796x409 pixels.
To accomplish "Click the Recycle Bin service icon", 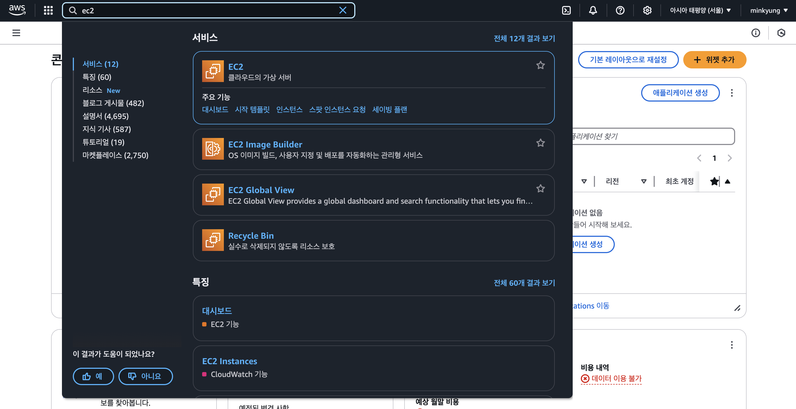I will 213,240.
